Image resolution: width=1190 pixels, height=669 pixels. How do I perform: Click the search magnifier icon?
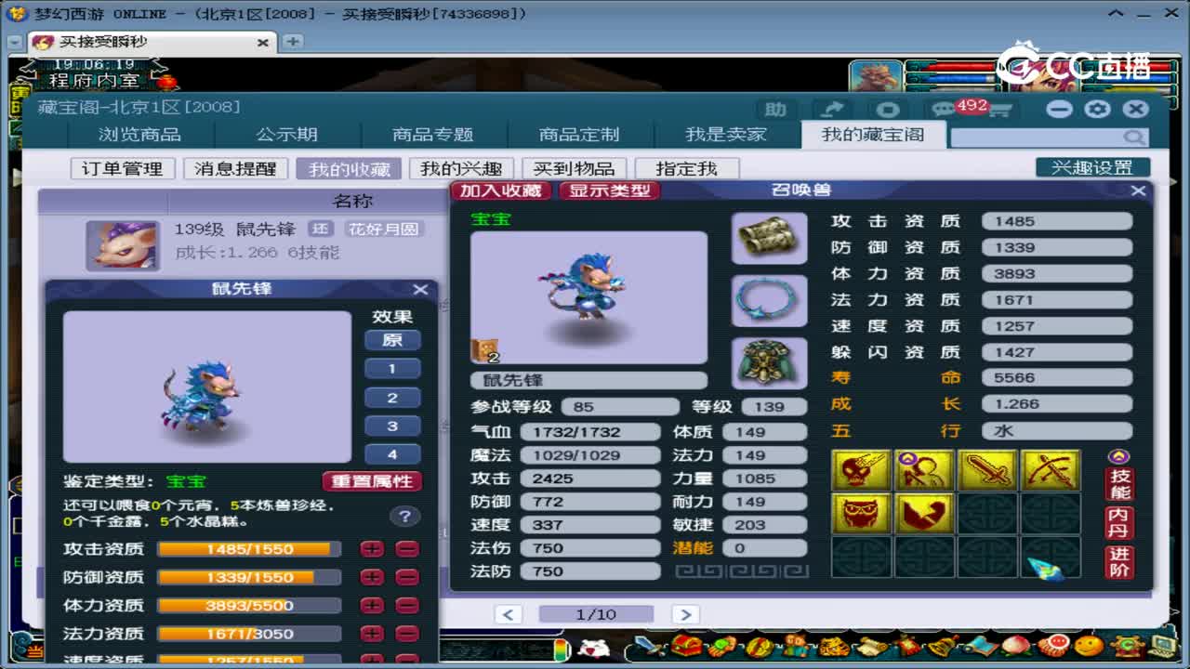coord(1134,138)
